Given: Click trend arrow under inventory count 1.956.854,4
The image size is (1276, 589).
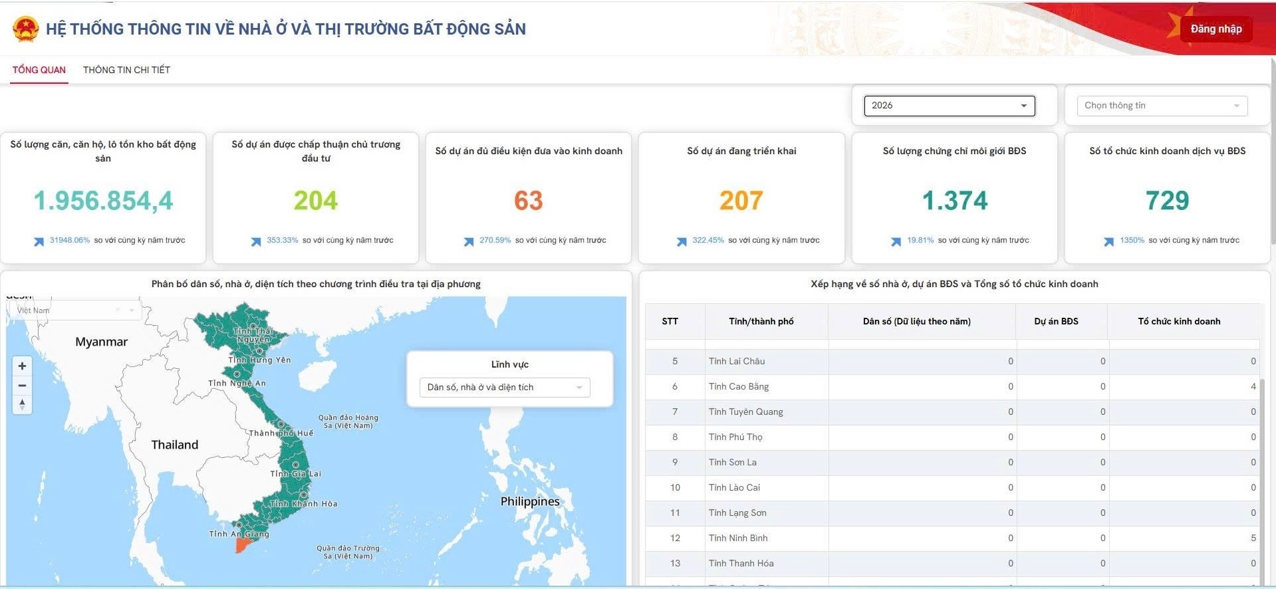Looking at the screenshot, I should pos(39,241).
